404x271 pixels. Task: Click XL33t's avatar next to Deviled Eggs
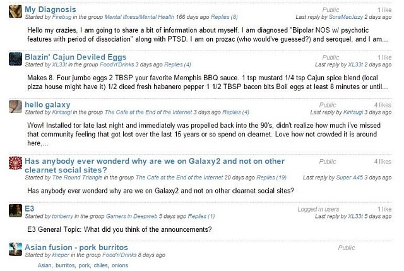tap(15, 59)
